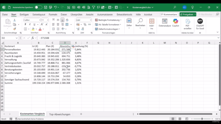Click the Format Painter brush icon
The height and width of the screenshot is (124, 221).
(15, 29)
